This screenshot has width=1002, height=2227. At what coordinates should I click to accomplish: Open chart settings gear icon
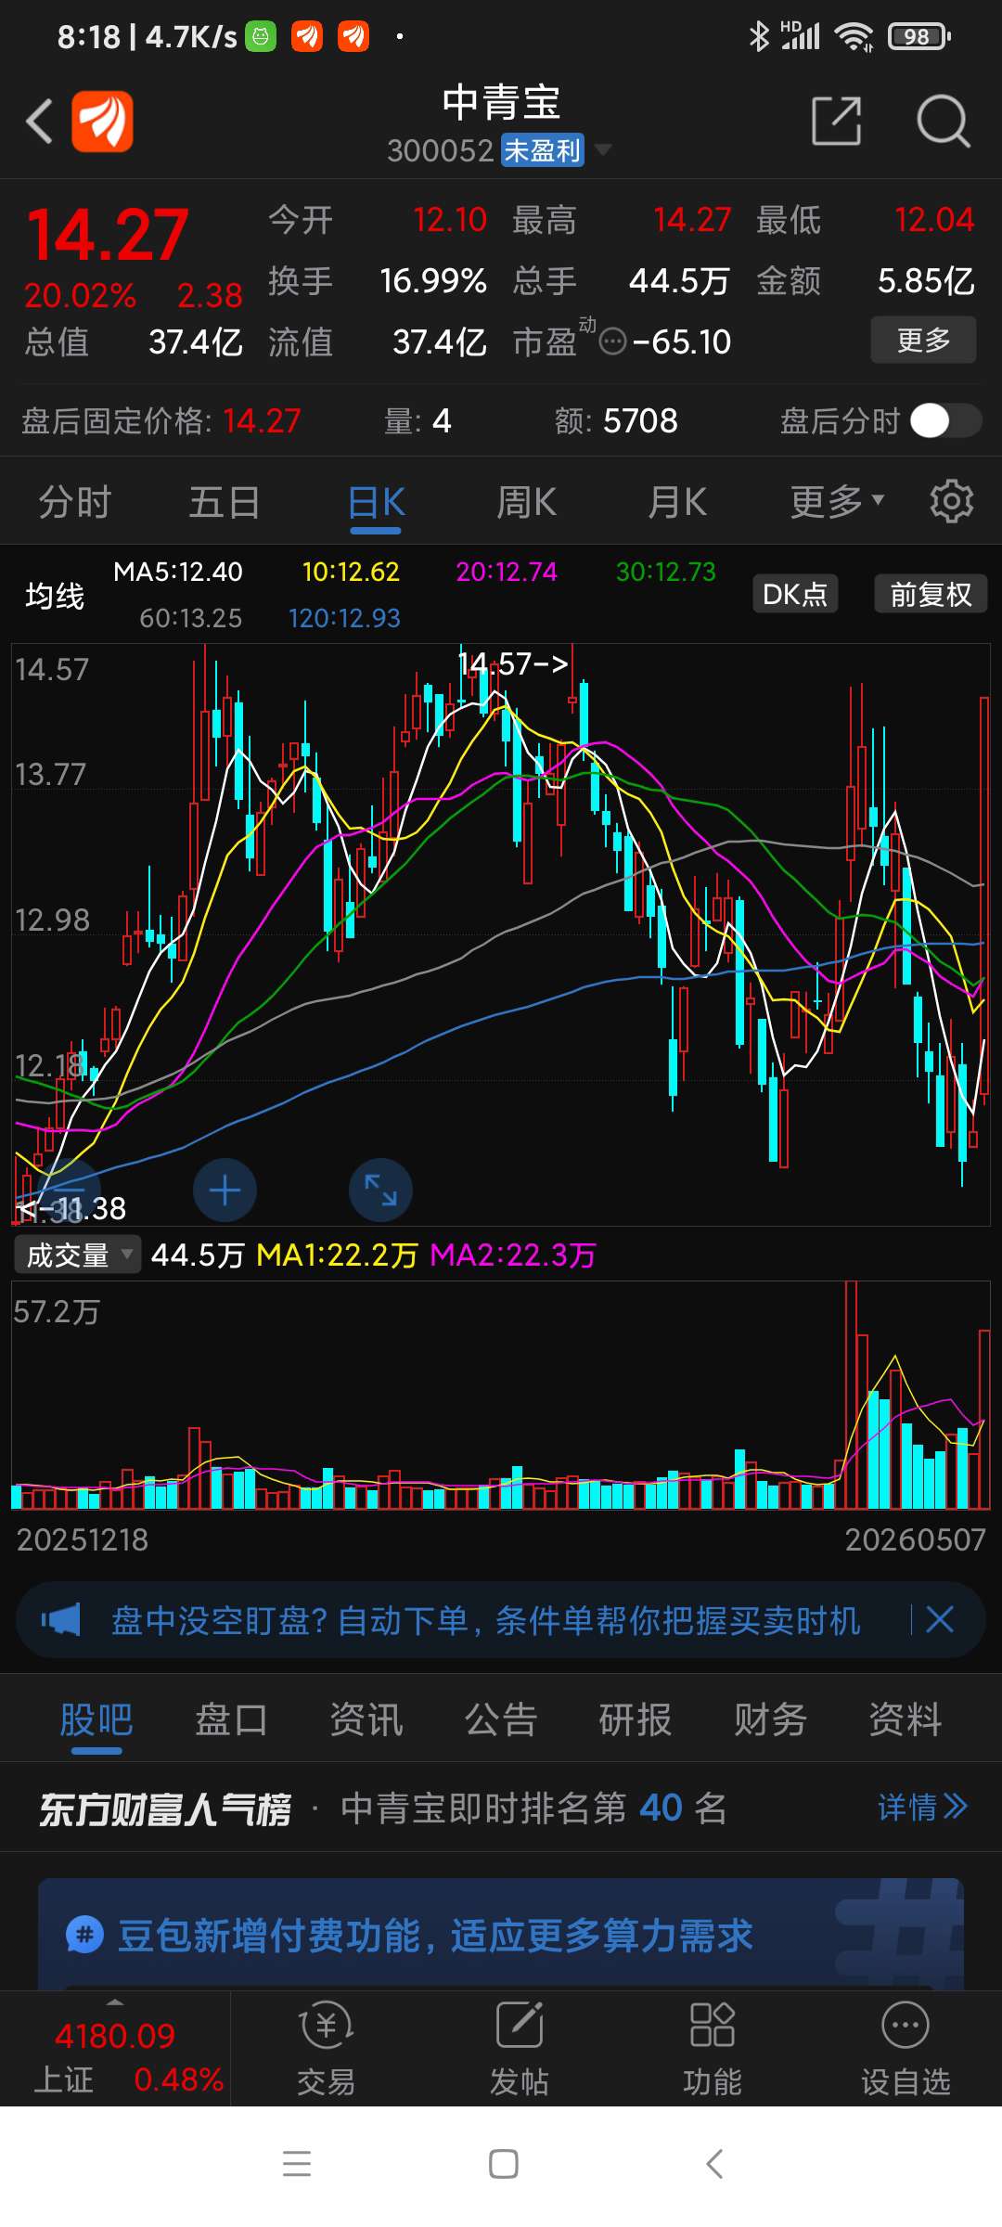click(x=951, y=502)
